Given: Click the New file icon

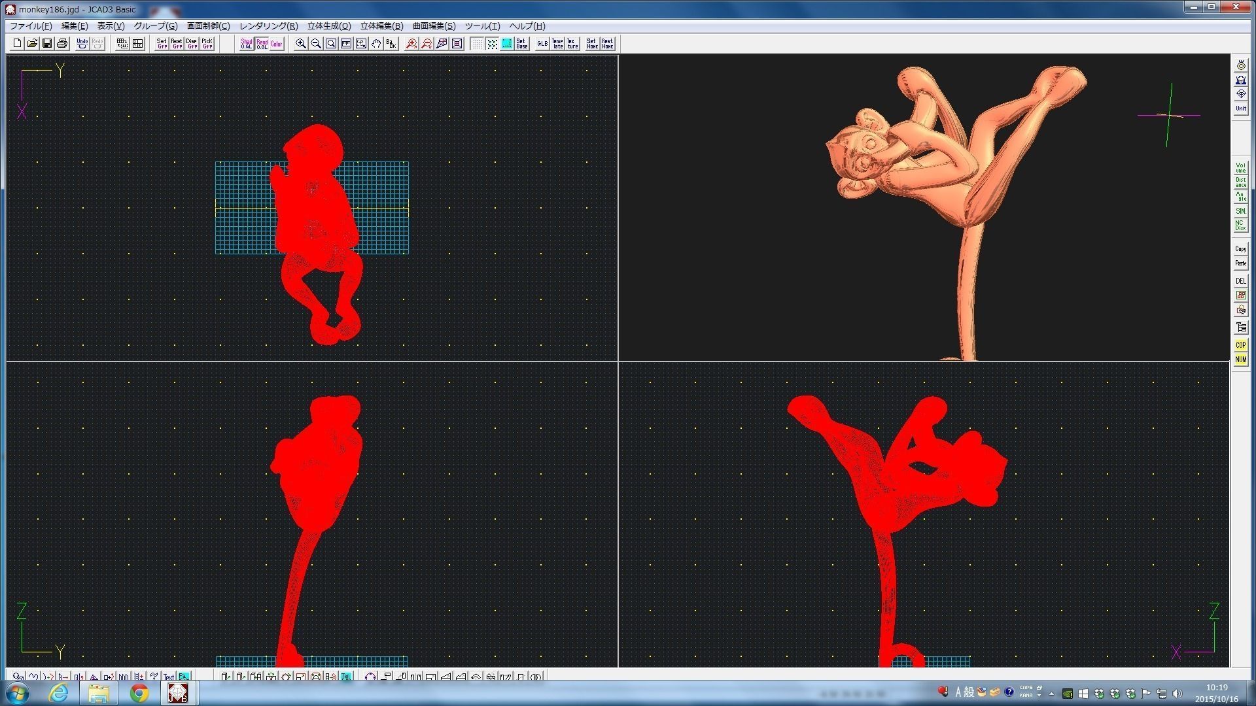Looking at the screenshot, I should coord(17,44).
